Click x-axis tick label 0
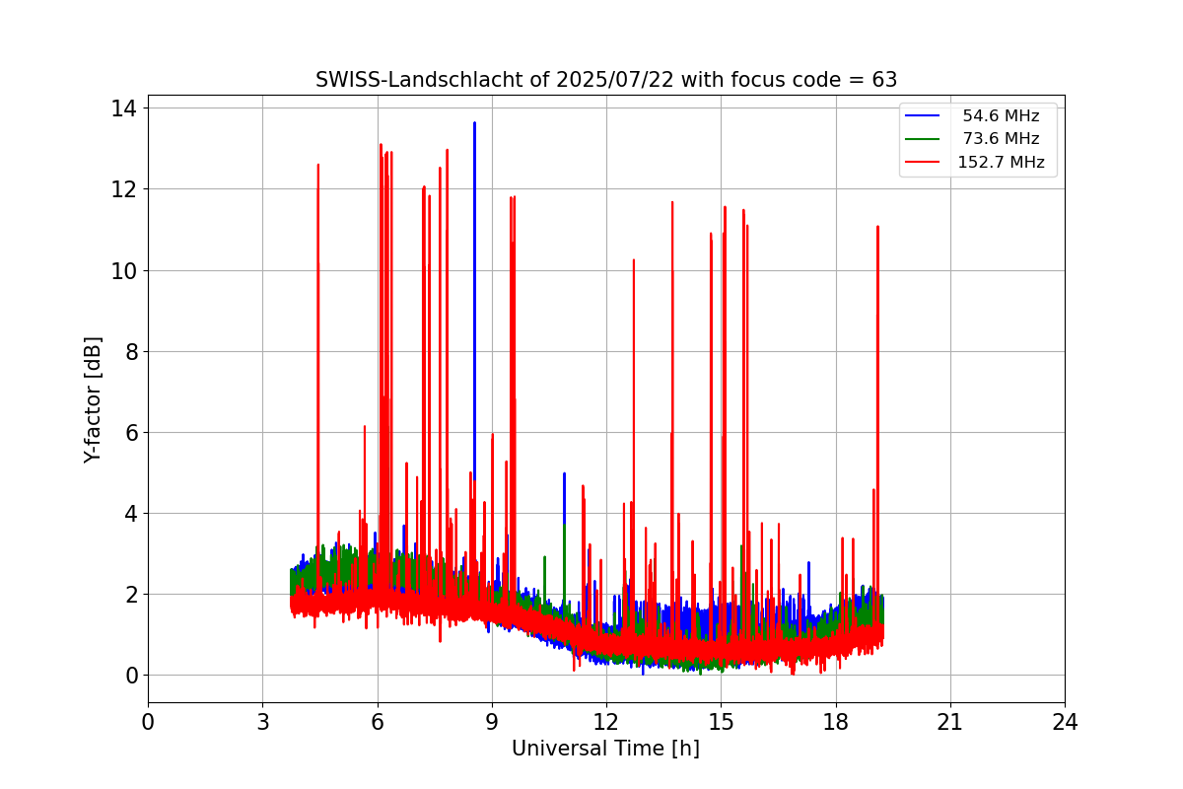This screenshot has width=1183, height=789. [148, 722]
